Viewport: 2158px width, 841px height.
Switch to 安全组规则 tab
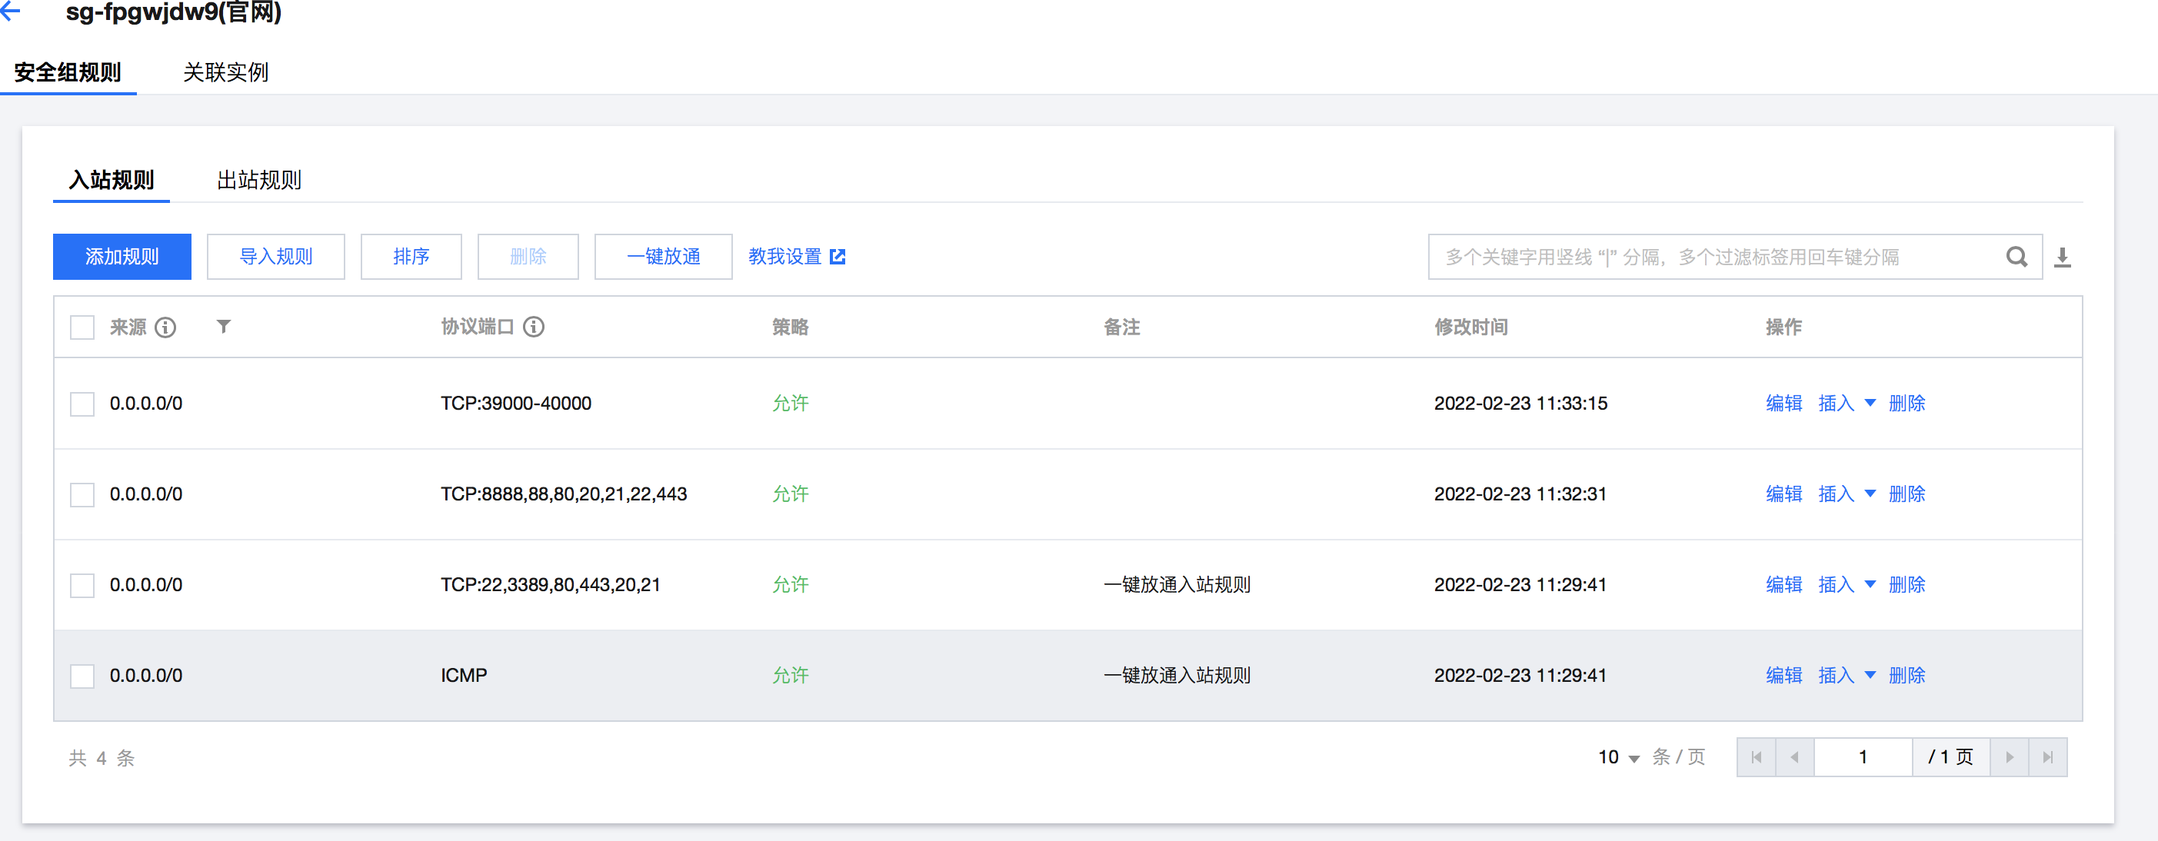(x=68, y=72)
